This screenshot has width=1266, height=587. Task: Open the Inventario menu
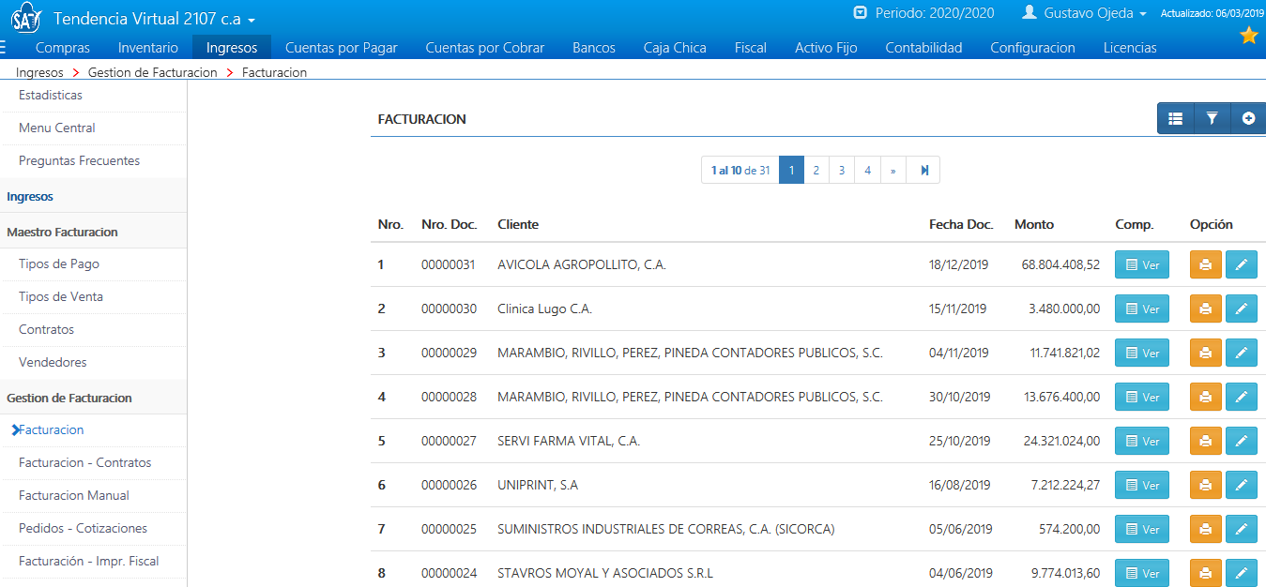(x=148, y=48)
